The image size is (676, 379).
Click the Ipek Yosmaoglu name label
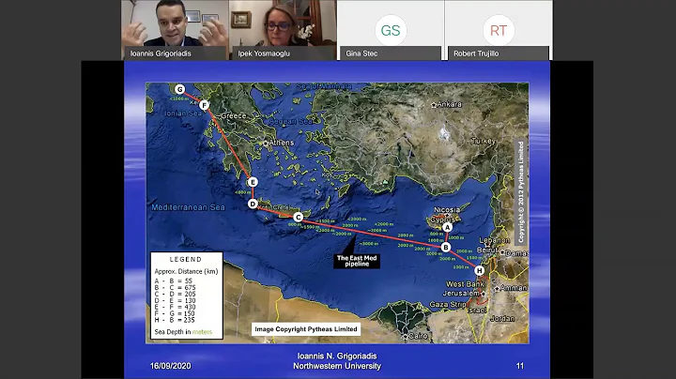(264, 53)
